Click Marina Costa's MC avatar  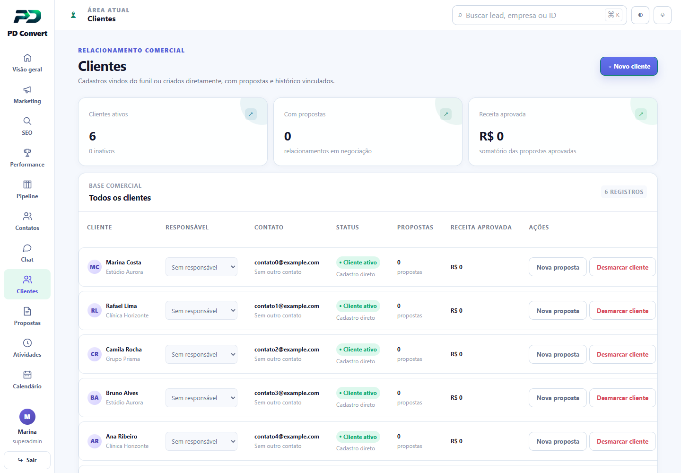tap(95, 267)
